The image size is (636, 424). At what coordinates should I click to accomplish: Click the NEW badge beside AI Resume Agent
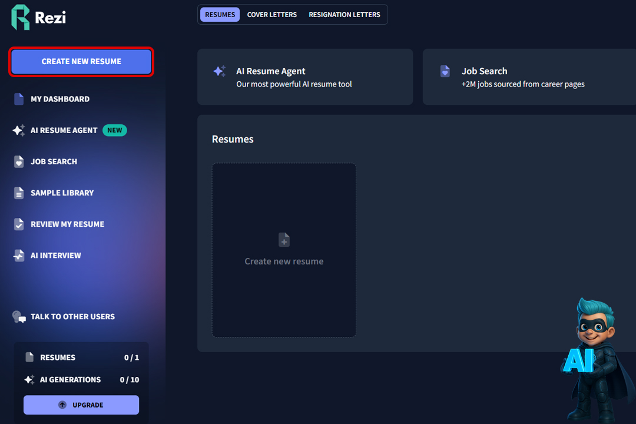(115, 130)
